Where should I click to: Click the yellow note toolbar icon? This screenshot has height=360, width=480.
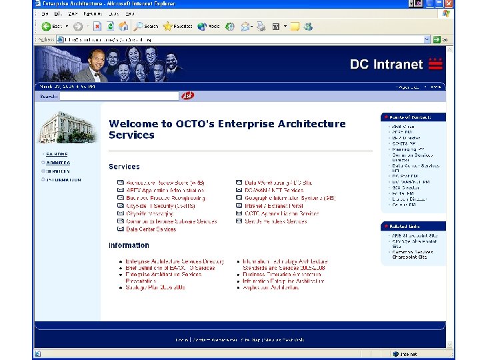pyautogui.click(x=295, y=27)
